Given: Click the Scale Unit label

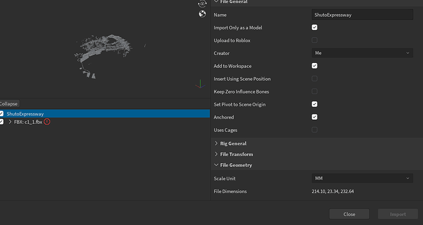Looking at the screenshot, I should 224,179.
